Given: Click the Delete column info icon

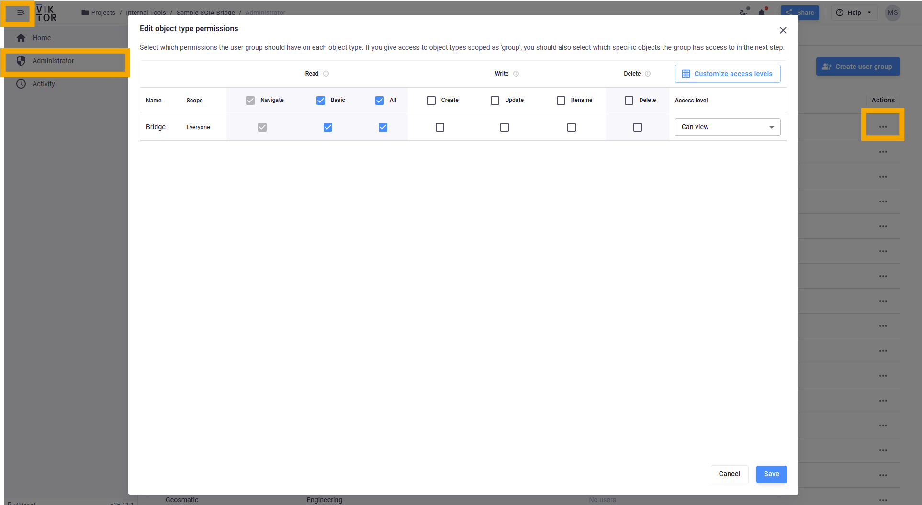Looking at the screenshot, I should coord(648,74).
